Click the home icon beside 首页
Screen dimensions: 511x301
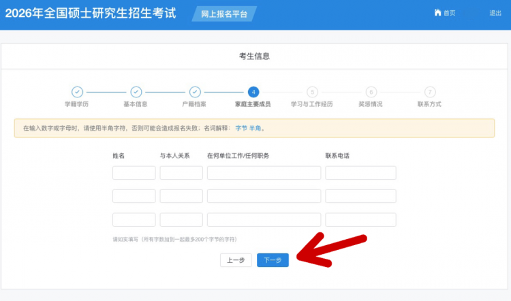(x=437, y=13)
